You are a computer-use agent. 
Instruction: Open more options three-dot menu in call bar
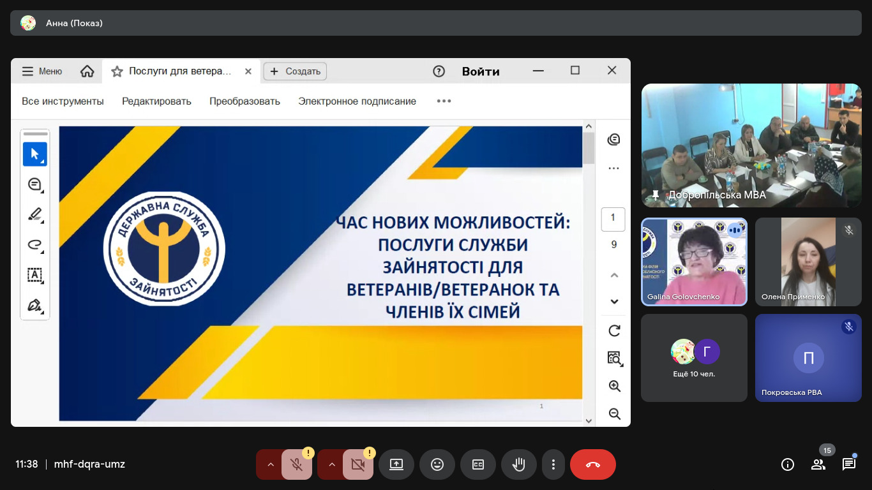tap(553, 464)
